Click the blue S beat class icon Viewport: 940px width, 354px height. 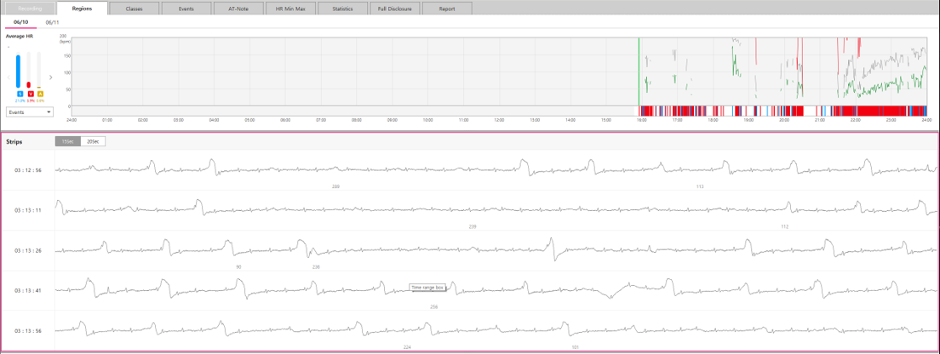click(20, 94)
